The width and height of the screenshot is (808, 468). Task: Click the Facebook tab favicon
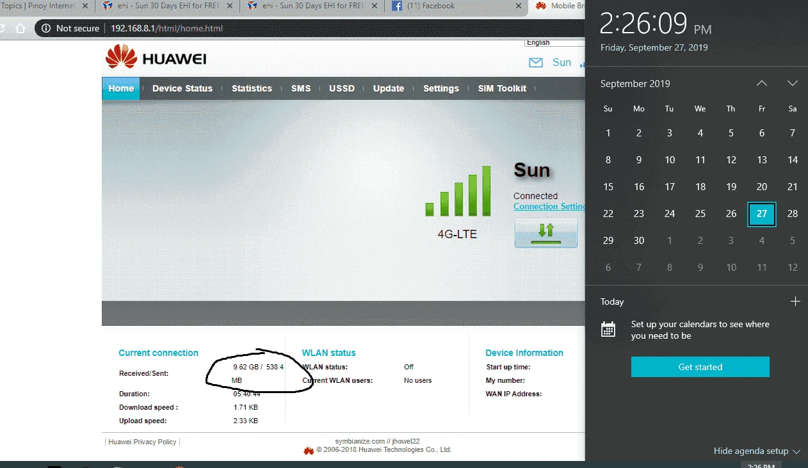pyautogui.click(x=397, y=6)
